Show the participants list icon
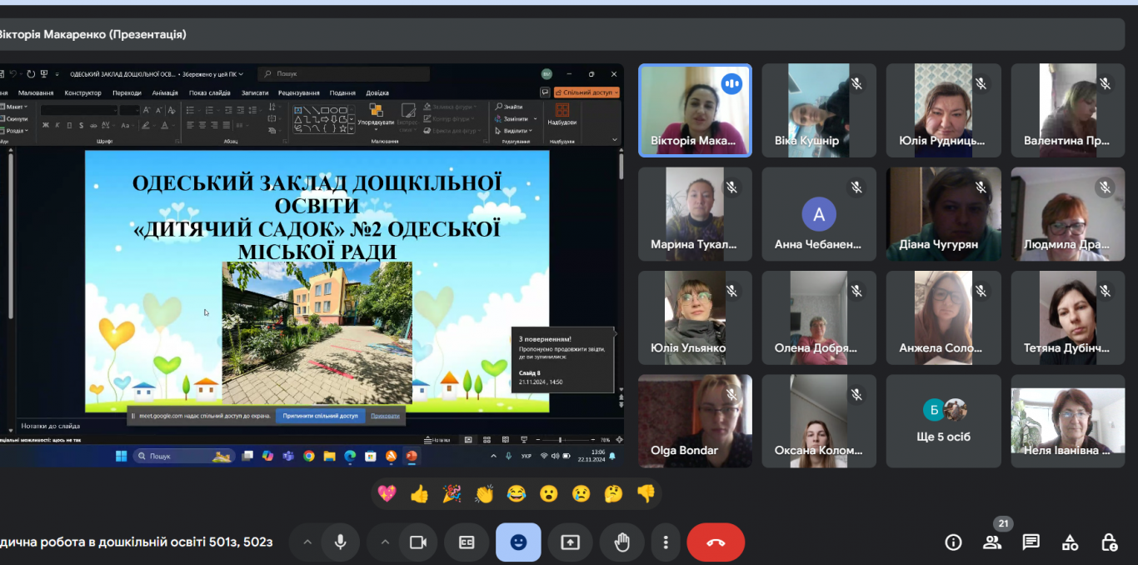 [991, 542]
